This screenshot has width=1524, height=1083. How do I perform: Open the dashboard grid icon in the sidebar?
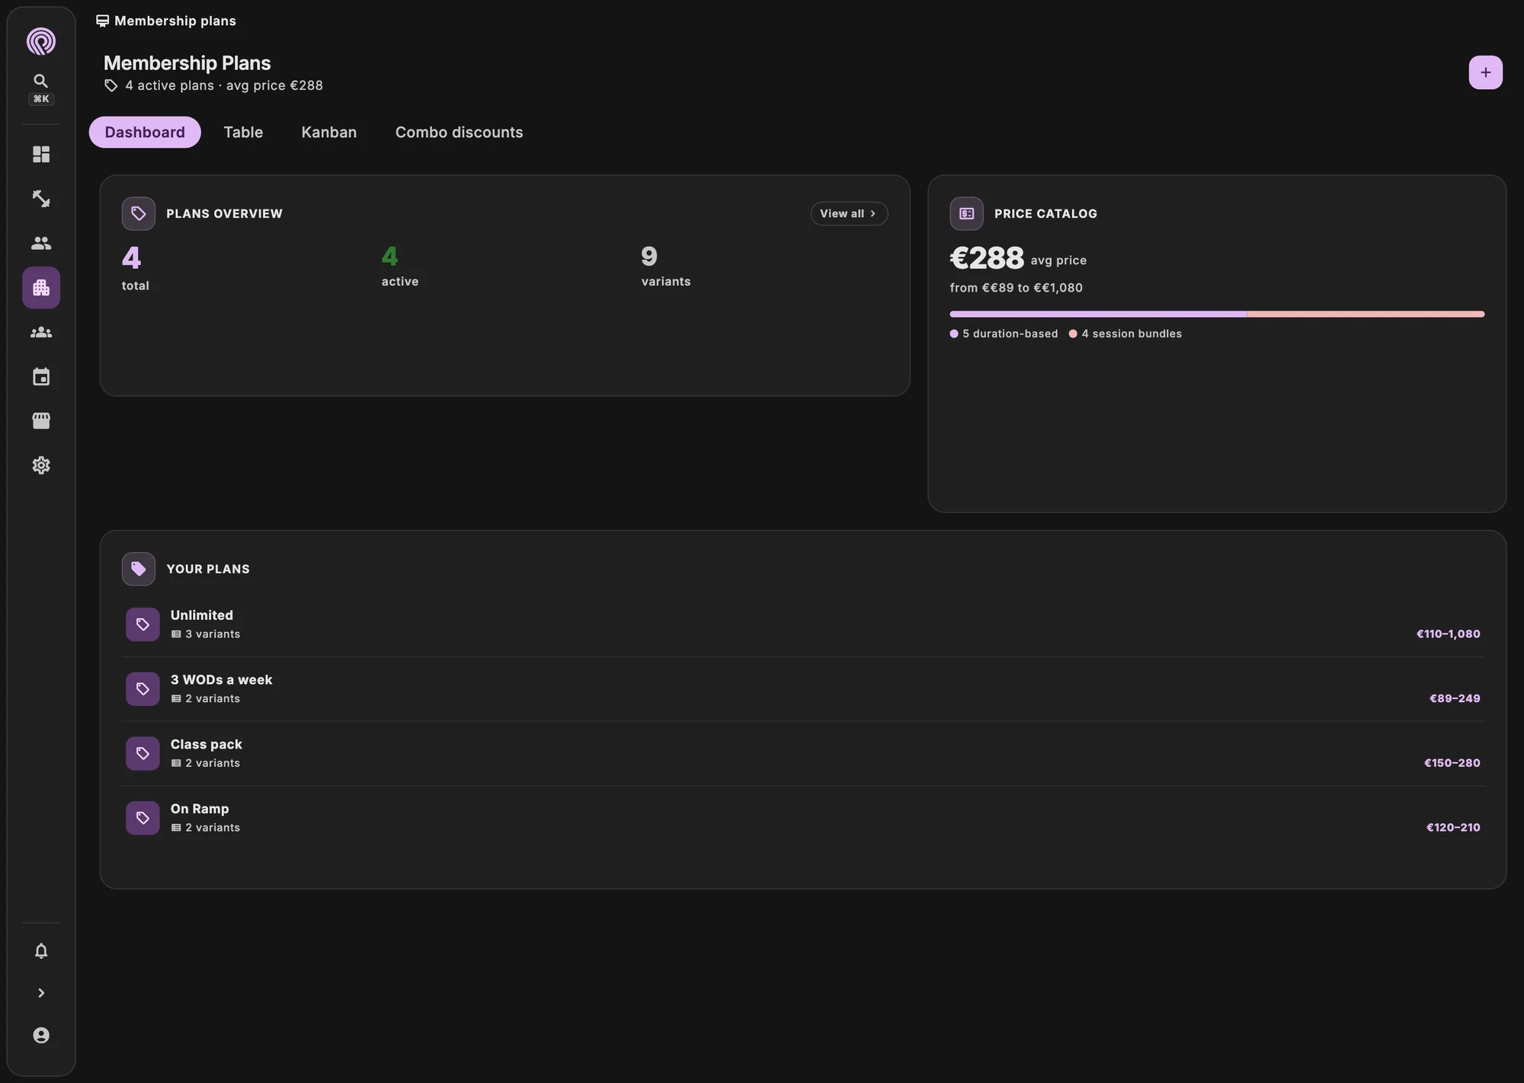[x=41, y=155]
